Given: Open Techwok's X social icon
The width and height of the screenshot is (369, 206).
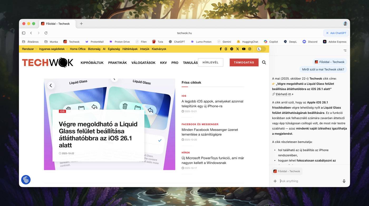Looking at the screenshot, I should click(237, 49).
